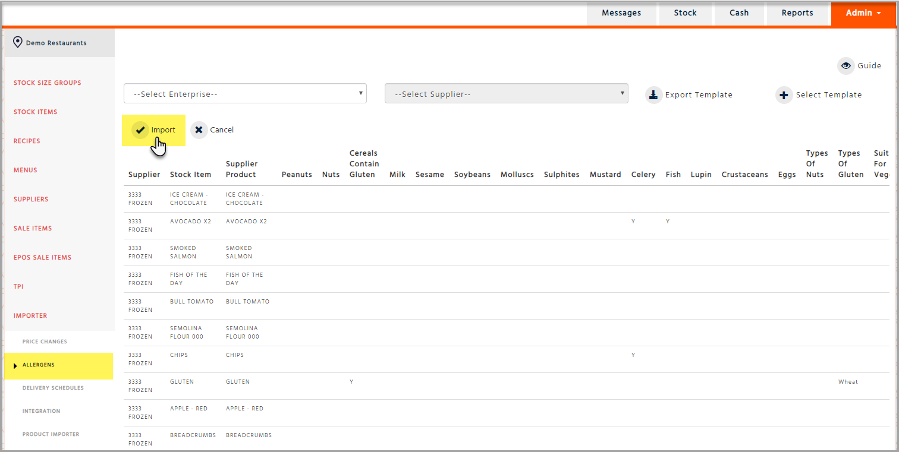
Task: Go to Recipes section
Action: [x=27, y=141]
